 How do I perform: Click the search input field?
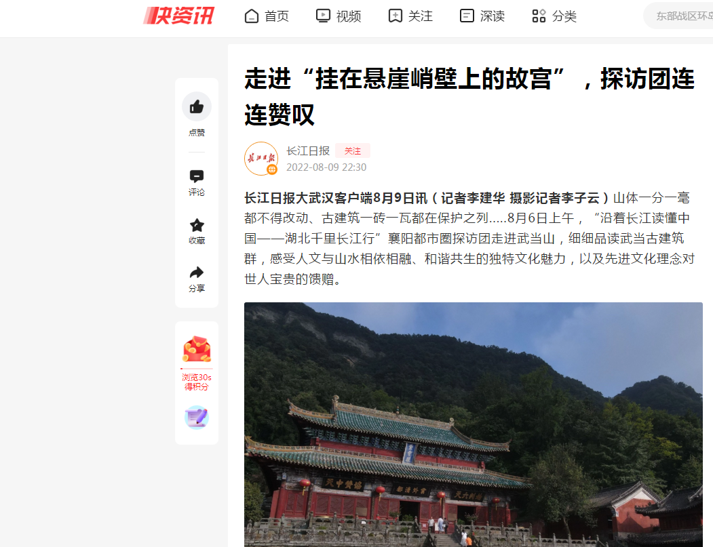point(678,16)
